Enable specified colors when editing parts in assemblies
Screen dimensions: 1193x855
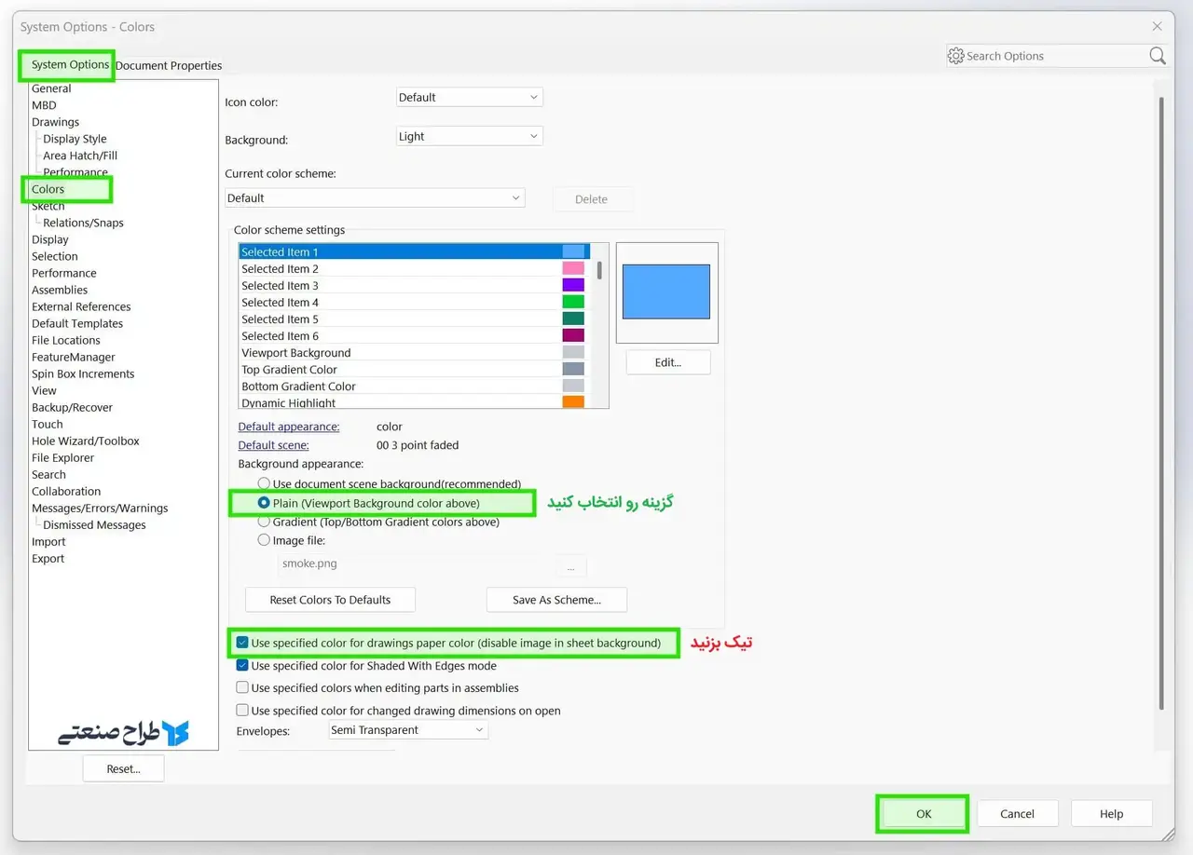[242, 688]
